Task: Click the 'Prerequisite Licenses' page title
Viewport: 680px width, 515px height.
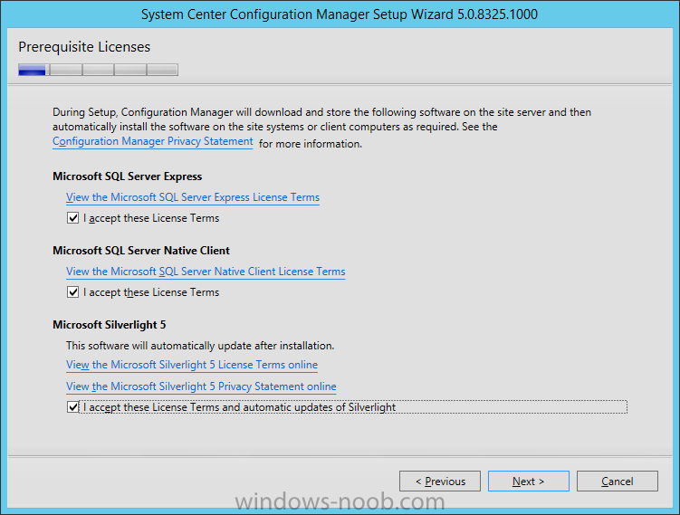Action: [84, 47]
